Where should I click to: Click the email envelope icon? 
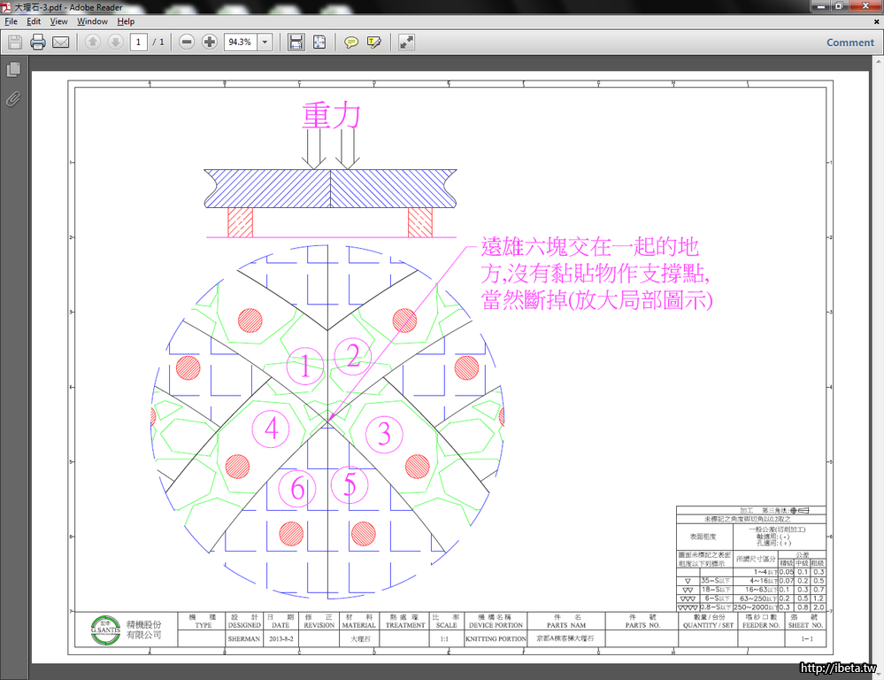tap(61, 42)
